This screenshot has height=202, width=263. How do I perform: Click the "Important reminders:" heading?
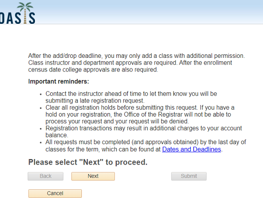coord(58,81)
